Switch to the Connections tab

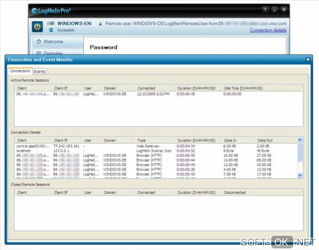(20, 71)
